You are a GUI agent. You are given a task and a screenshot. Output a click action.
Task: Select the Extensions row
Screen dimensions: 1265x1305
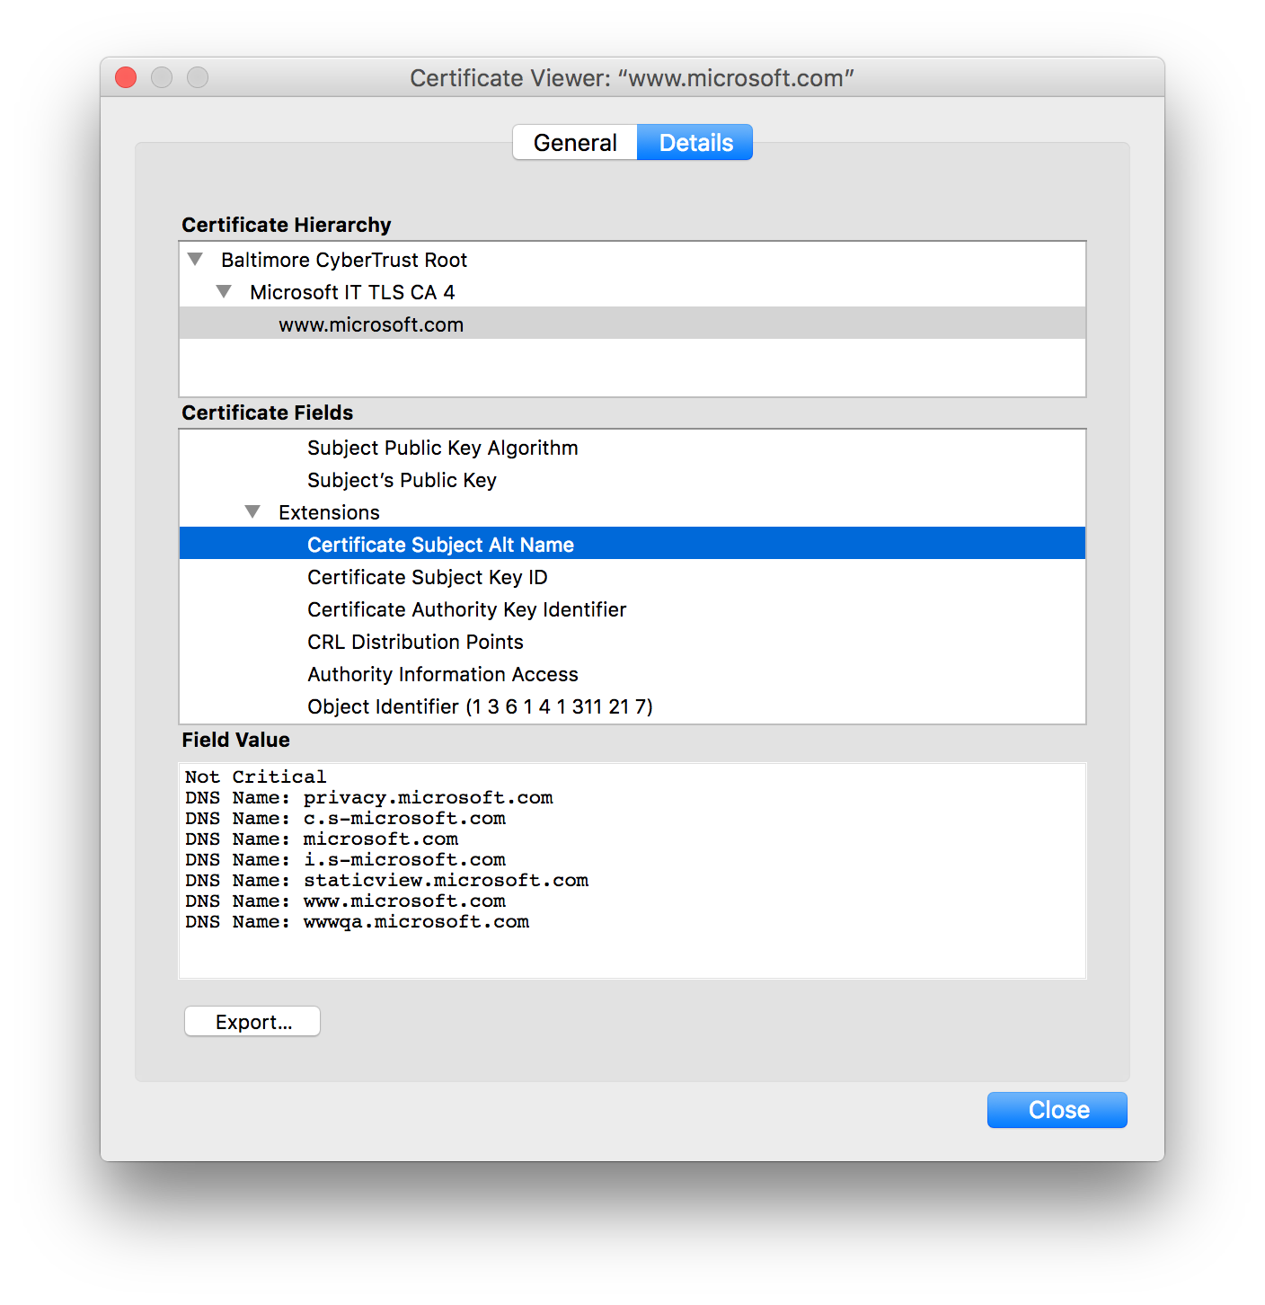[x=632, y=512]
